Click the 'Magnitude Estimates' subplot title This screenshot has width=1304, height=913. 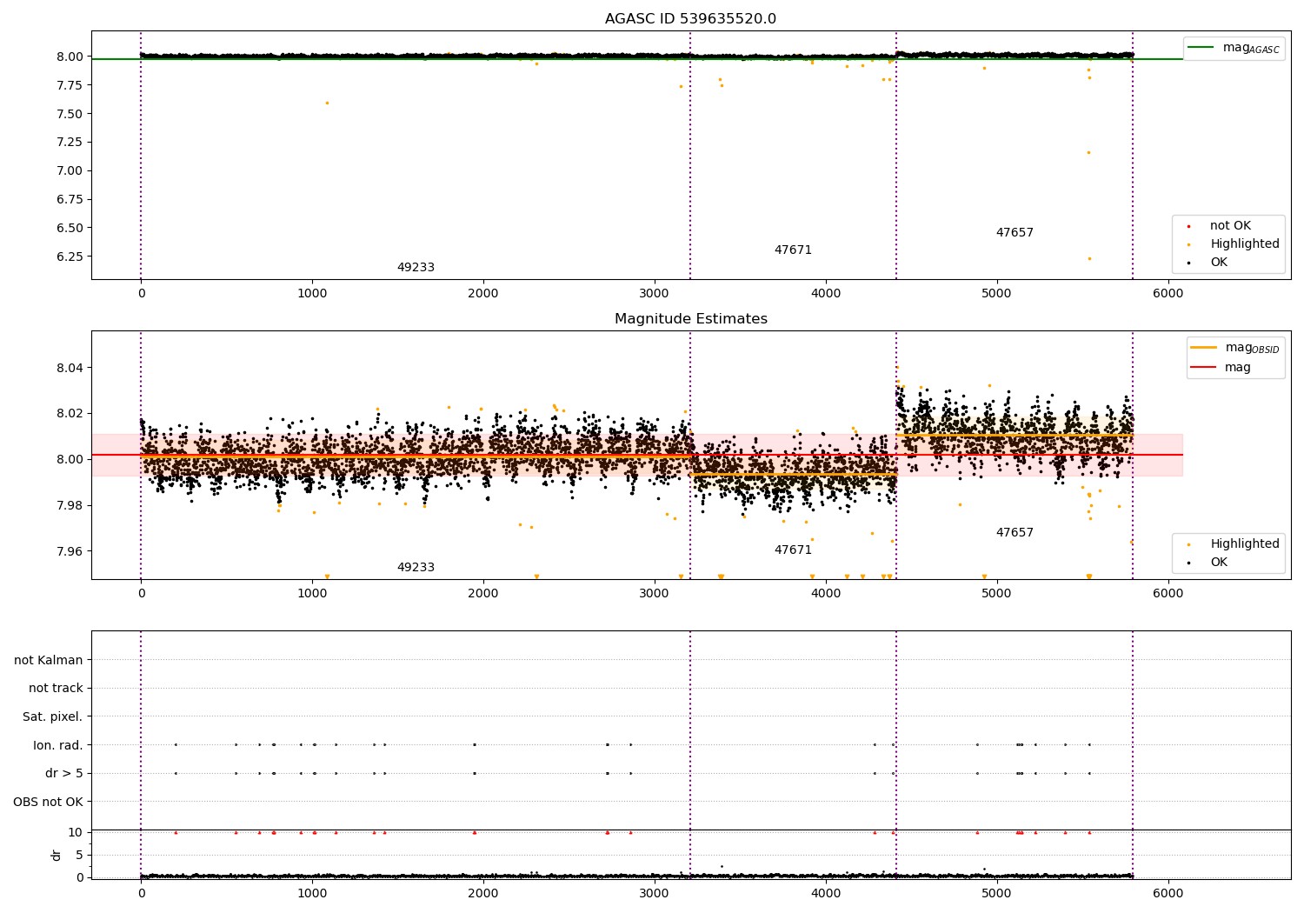click(690, 319)
